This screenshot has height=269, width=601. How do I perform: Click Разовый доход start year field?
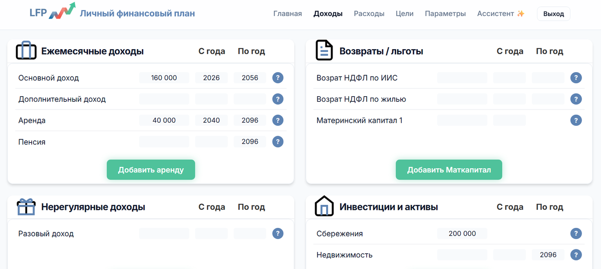click(x=211, y=233)
